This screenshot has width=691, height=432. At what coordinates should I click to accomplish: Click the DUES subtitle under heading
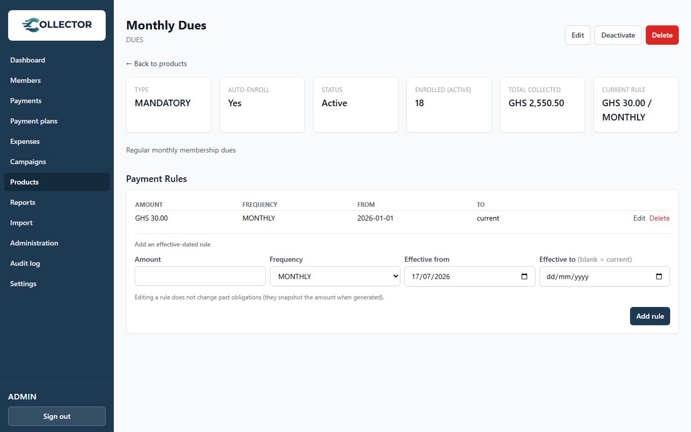135,40
